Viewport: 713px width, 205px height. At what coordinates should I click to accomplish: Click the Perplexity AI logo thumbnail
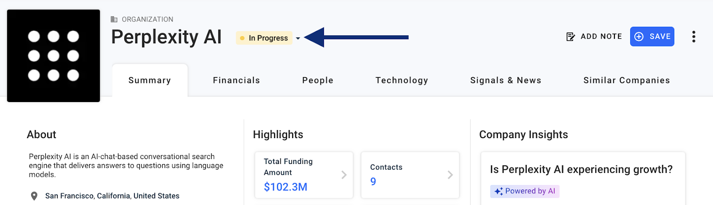pyautogui.click(x=53, y=56)
